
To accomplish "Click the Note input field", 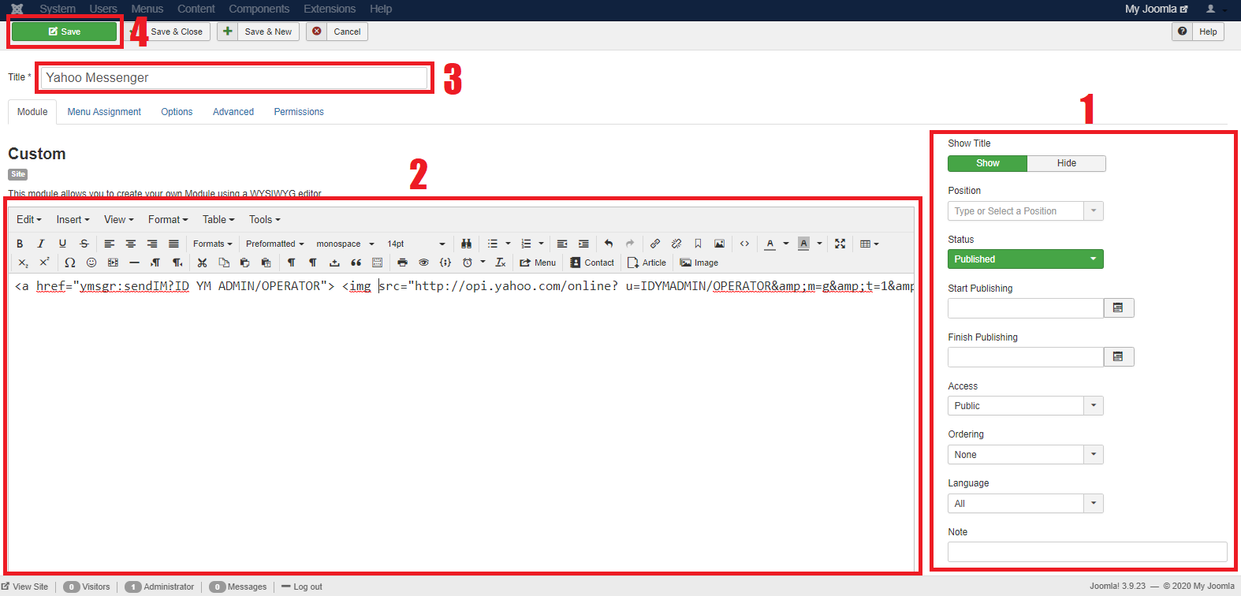I will click(1087, 552).
